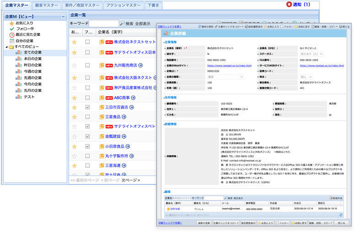Select 先月の企業 view in tree

[x=33, y=91]
